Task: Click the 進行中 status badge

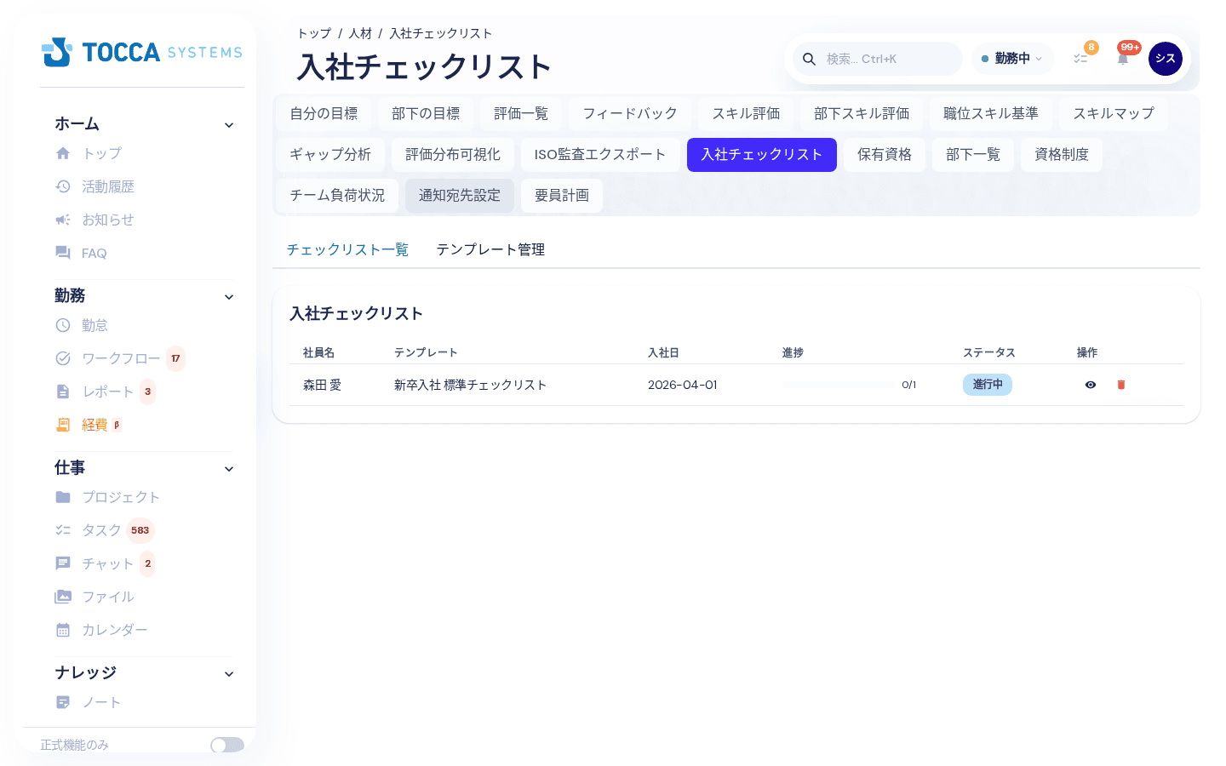Action: coord(988,385)
